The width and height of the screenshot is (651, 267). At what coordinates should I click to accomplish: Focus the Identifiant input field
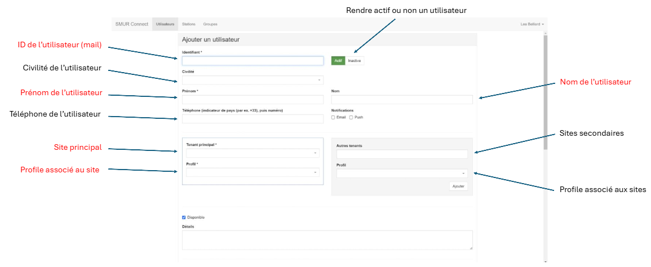coord(253,61)
